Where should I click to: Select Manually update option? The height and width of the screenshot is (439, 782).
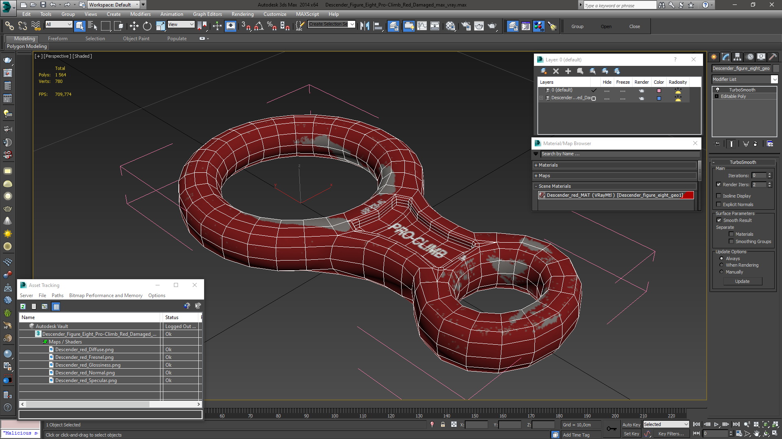tap(721, 272)
